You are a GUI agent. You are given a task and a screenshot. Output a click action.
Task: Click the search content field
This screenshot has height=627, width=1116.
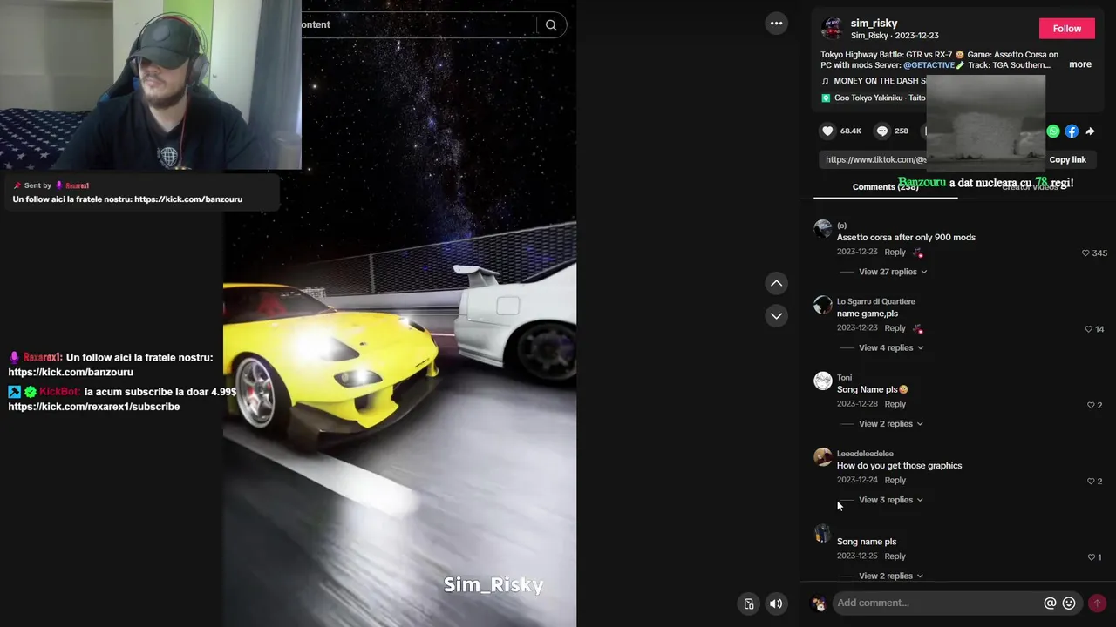[418, 25]
